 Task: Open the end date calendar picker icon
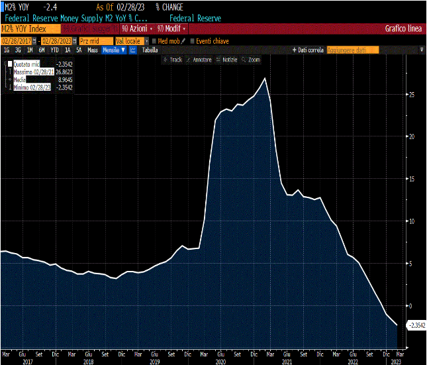tap(75, 41)
